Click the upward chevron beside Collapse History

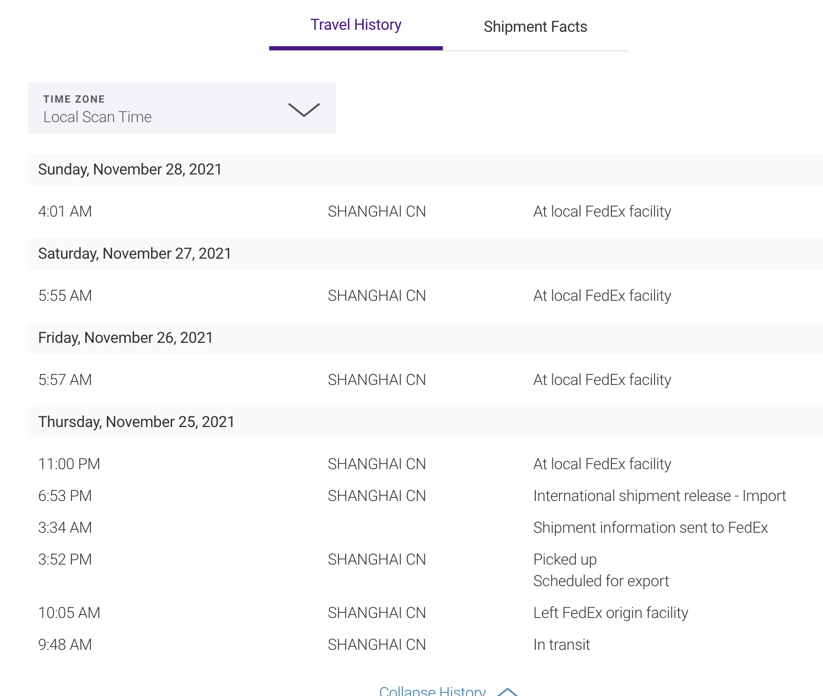click(507, 691)
